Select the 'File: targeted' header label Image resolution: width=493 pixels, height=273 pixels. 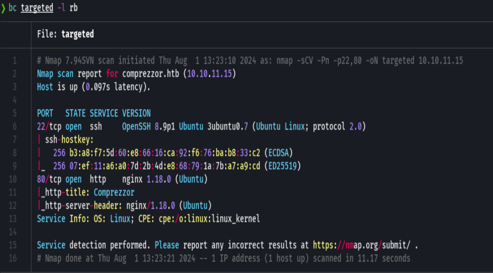coord(66,34)
